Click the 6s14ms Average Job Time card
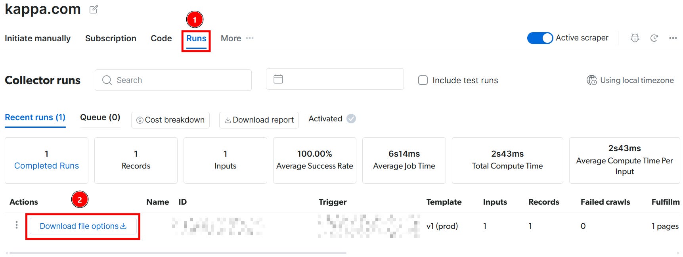The image size is (683, 257). (404, 160)
